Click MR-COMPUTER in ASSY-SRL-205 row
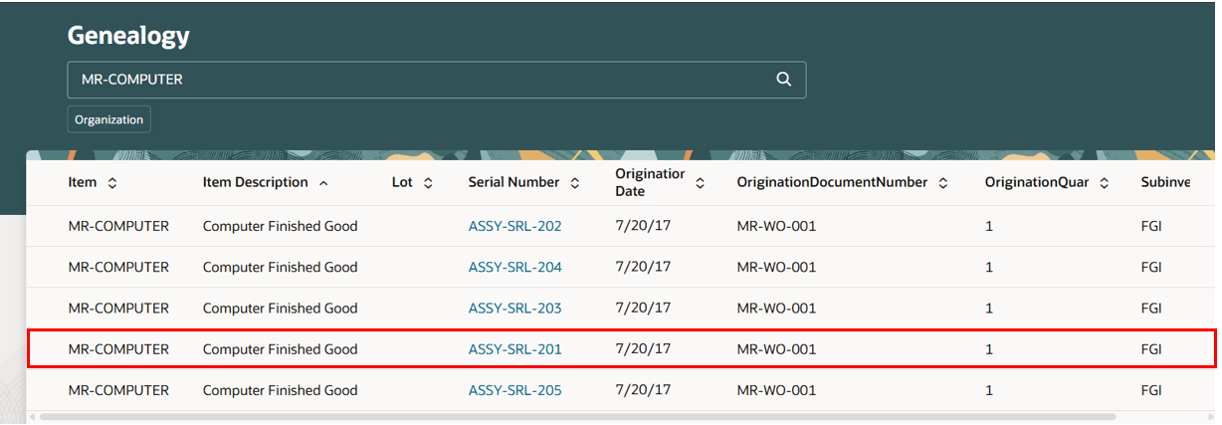Image resolution: width=1222 pixels, height=425 pixels. (x=118, y=390)
